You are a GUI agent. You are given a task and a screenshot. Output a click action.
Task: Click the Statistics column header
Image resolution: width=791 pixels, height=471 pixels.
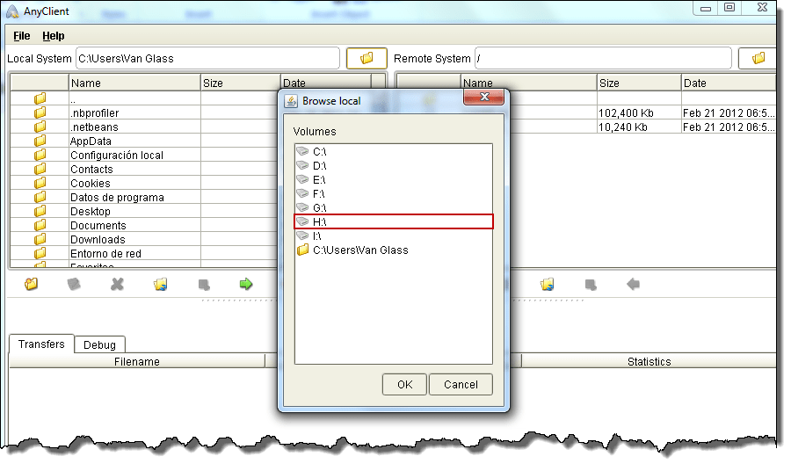tap(649, 361)
